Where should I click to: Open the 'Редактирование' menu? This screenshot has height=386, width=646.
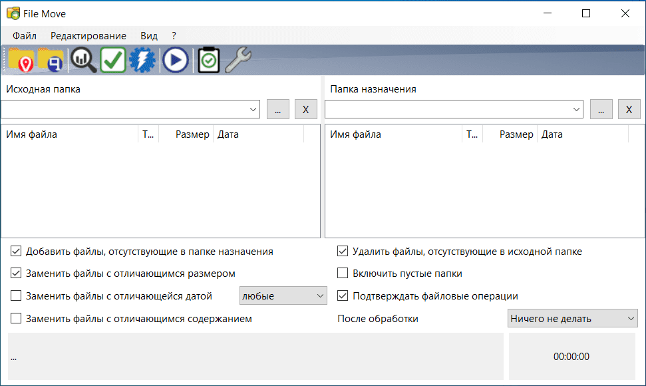pos(88,35)
